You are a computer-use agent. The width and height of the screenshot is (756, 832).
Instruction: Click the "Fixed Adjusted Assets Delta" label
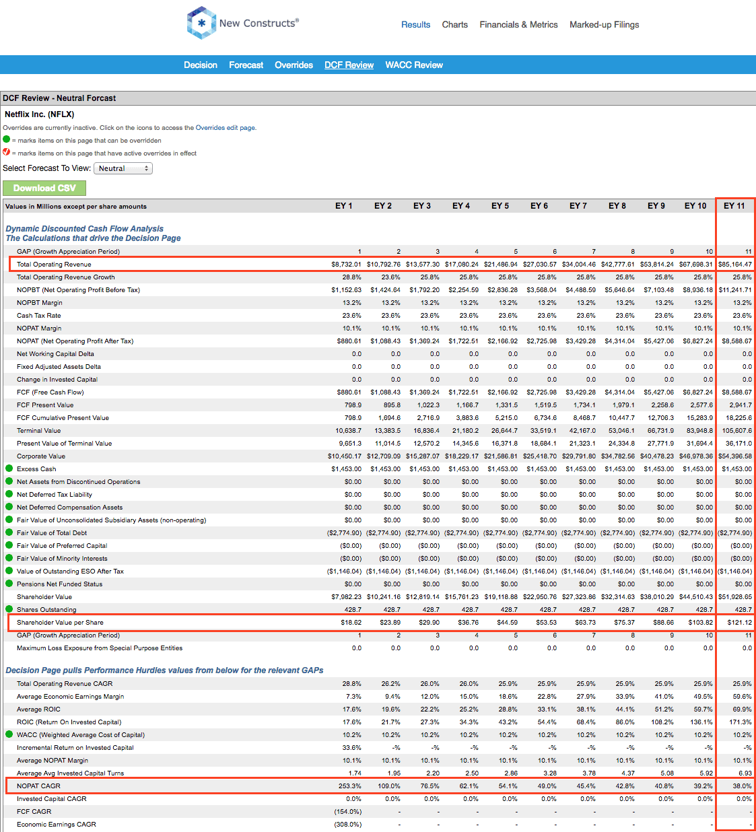pos(59,367)
